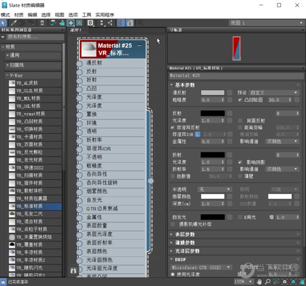Click the 反射 black color swatch
The width and height of the screenshot is (306, 286).
point(213,113)
